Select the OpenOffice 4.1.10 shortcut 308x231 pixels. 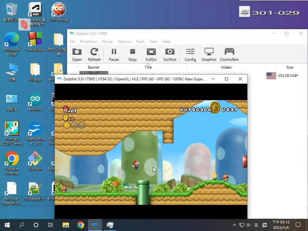[35, 133]
